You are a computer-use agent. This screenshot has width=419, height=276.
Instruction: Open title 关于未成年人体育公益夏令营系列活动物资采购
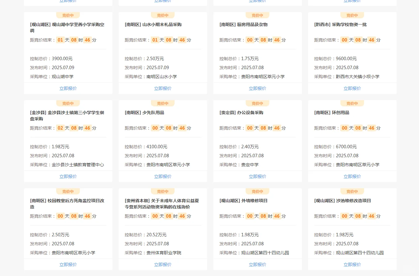click(162, 204)
